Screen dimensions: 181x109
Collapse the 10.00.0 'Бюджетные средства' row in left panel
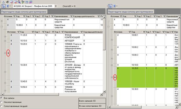pyautogui.click(x=2, y=27)
